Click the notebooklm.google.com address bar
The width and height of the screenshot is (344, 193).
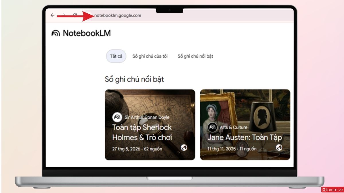click(118, 15)
